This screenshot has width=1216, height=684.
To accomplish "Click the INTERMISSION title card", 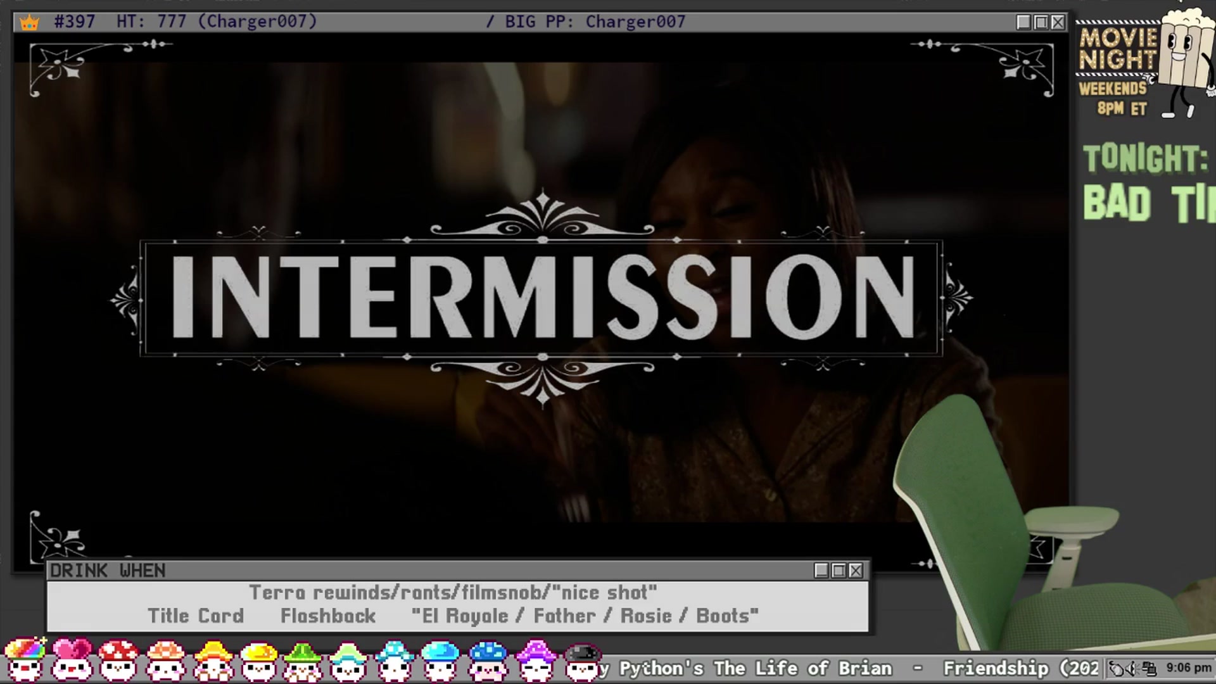I will click(x=542, y=297).
